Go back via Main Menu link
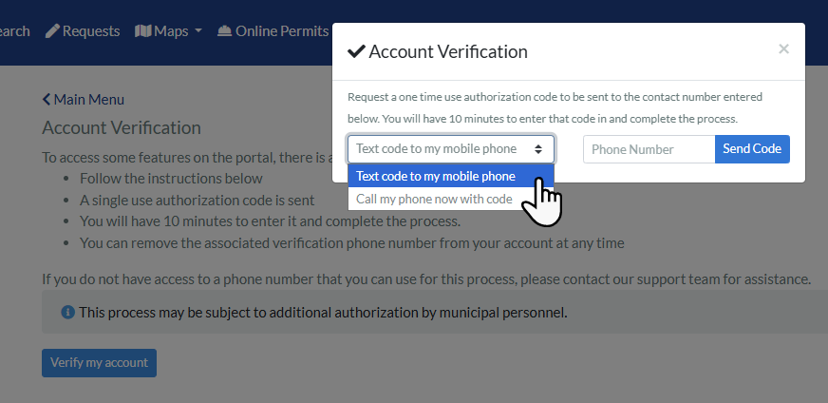This screenshot has height=403, width=828. [89, 99]
